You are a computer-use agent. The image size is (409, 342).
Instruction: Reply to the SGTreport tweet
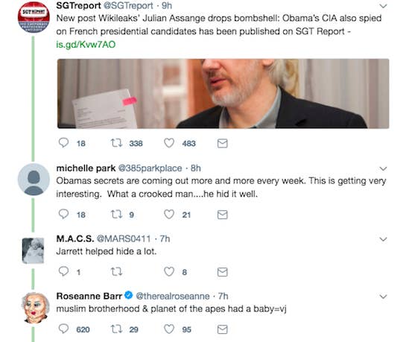(63, 143)
